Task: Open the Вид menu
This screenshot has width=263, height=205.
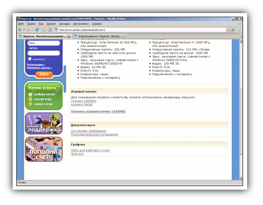Action: pyautogui.click(x=41, y=24)
